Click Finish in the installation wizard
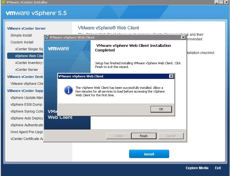Screen dimensions: 230x176 pos(144,136)
